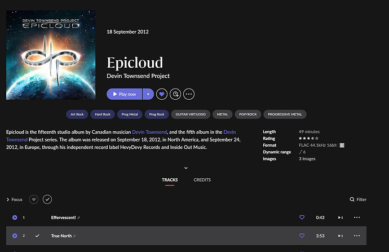Click play count icon for Effervescent!
This screenshot has height=252, width=389.
[341, 218]
